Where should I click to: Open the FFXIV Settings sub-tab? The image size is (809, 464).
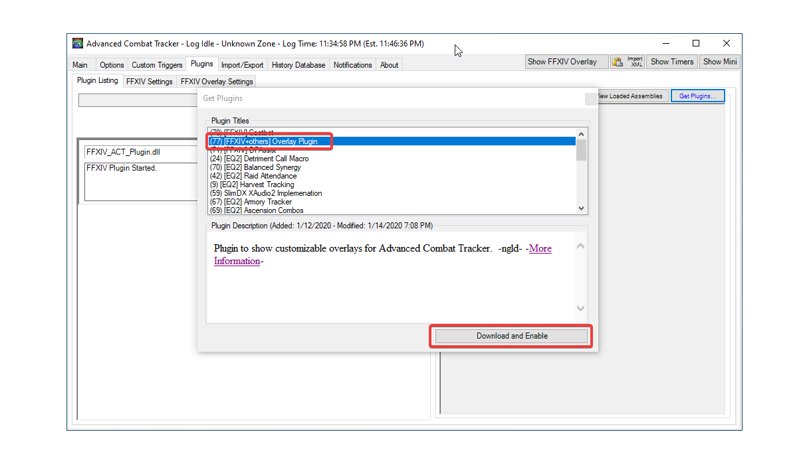pos(149,82)
